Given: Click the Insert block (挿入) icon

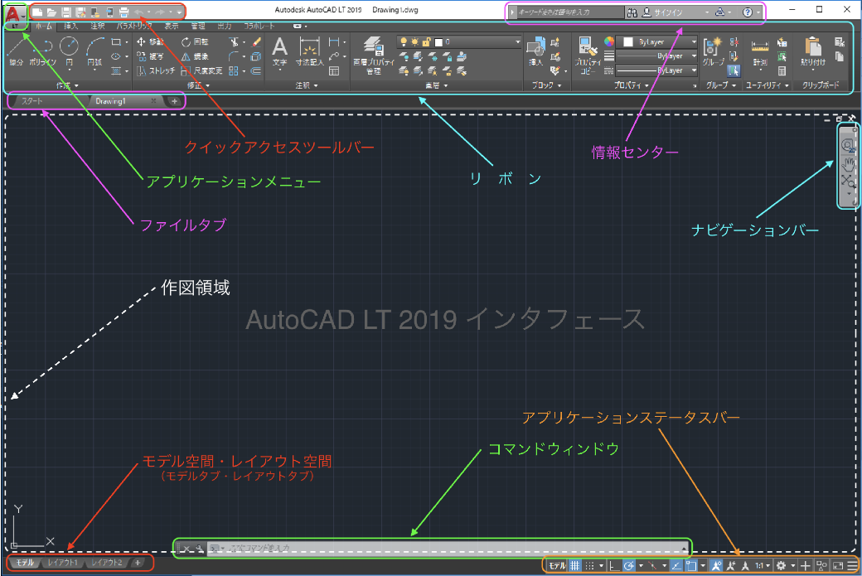Looking at the screenshot, I should 535,51.
